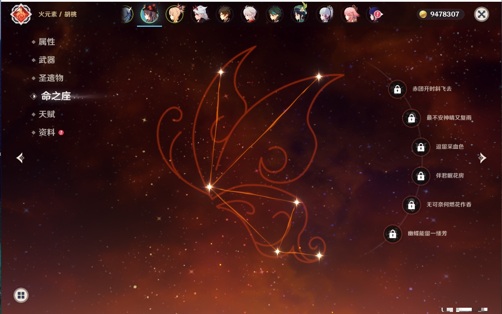The width and height of the screenshot is (502, 314).
Task: Click the 火元素 / 胡桃 title text
Action: pyautogui.click(x=57, y=14)
